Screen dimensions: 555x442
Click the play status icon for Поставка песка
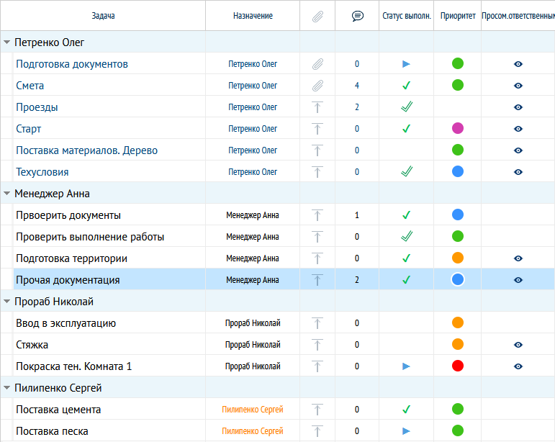[406, 431]
